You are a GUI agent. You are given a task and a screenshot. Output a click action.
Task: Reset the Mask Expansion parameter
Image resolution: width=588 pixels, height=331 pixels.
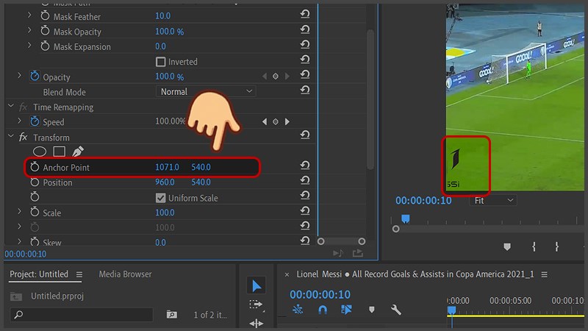pyautogui.click(x=305, y=44)
